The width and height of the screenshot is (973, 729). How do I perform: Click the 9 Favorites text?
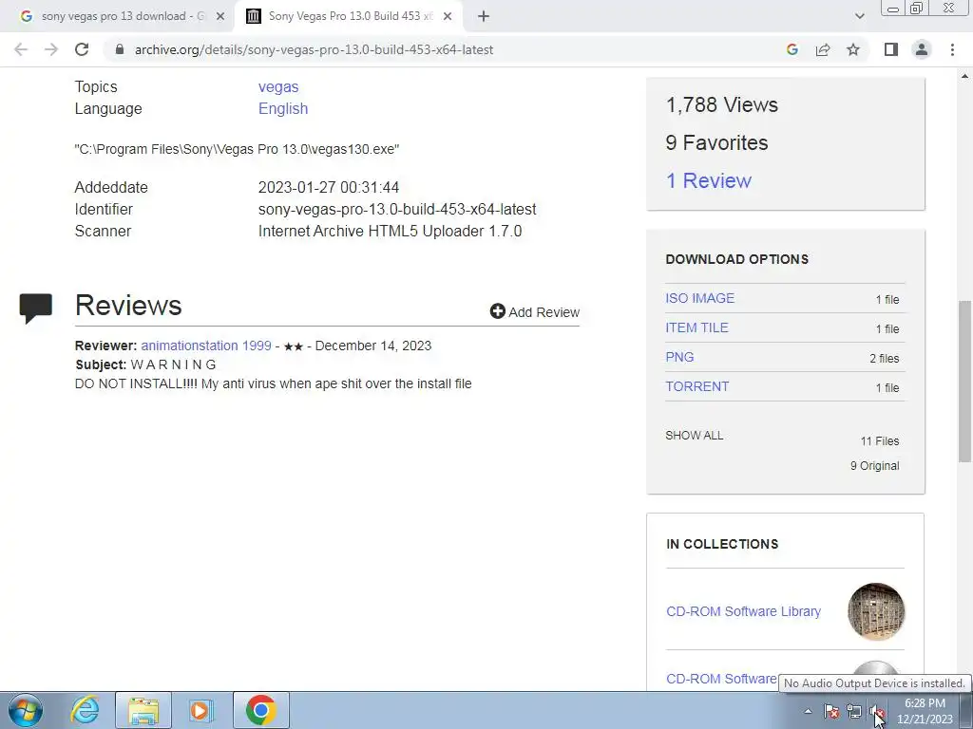(716, 142)
